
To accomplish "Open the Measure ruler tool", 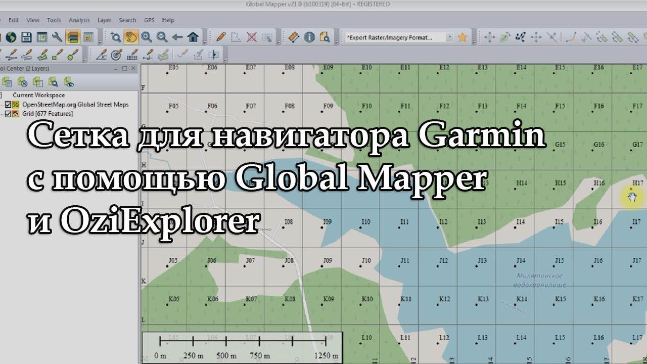I will pos(294,37).
